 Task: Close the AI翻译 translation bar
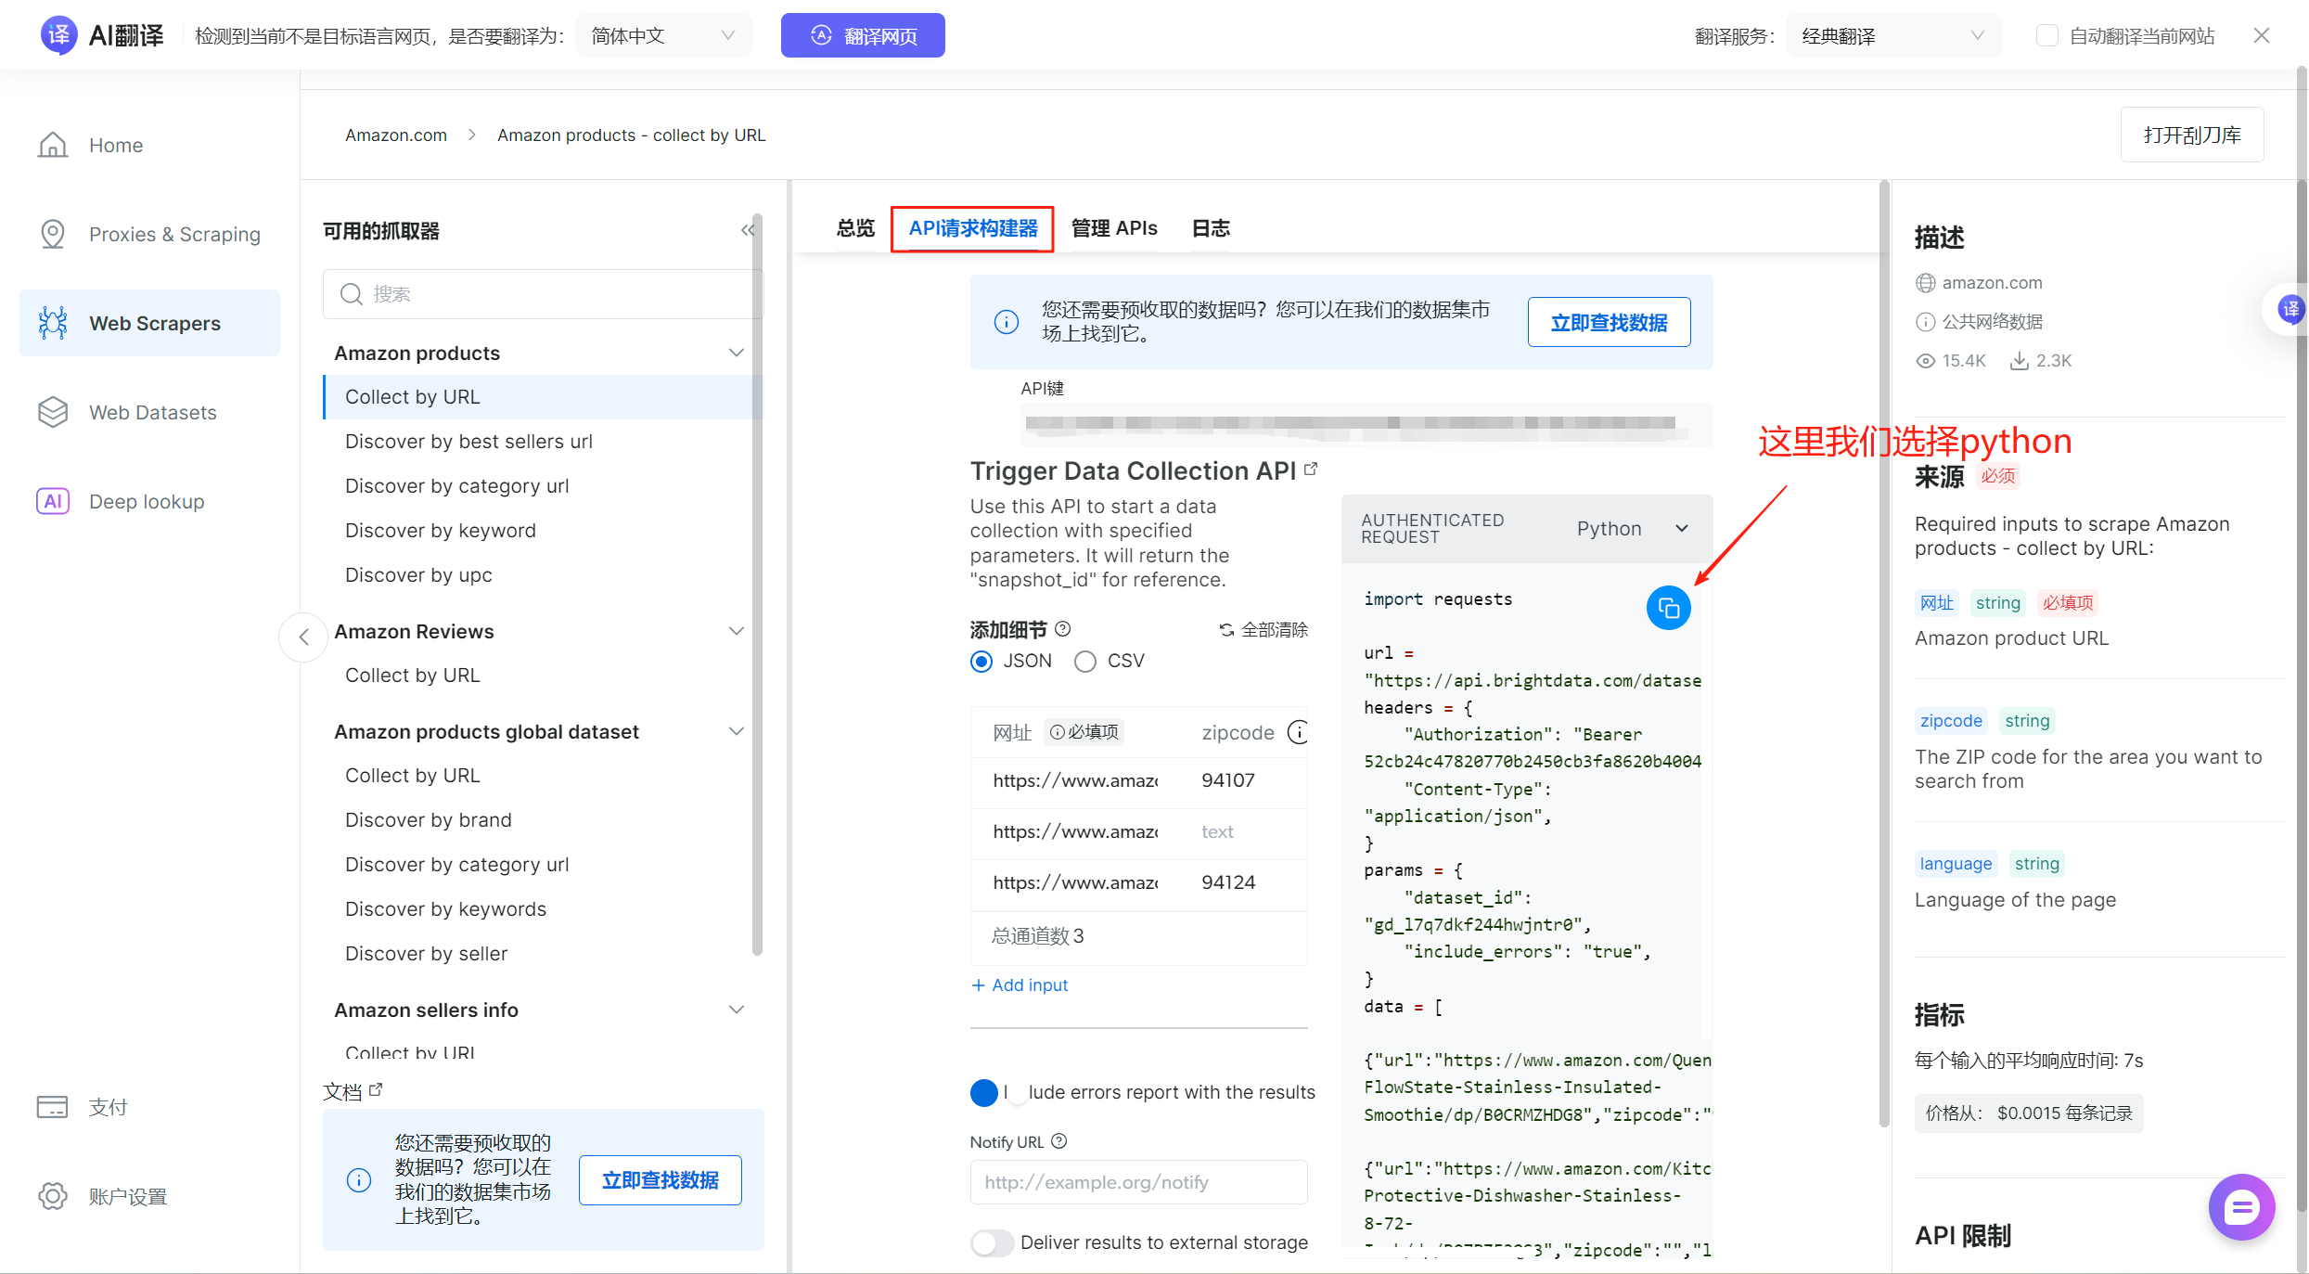[2261, 35]
